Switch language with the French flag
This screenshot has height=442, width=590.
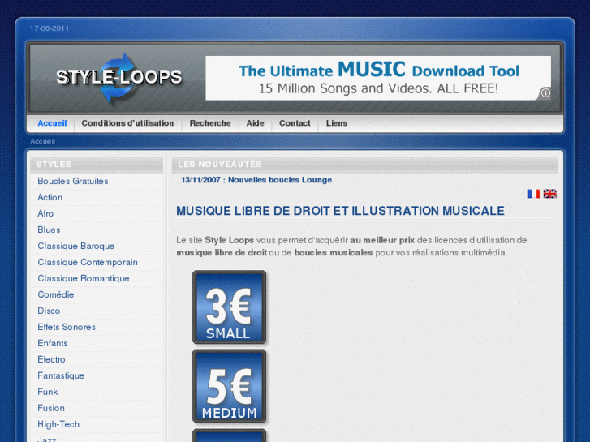(533, 194)
